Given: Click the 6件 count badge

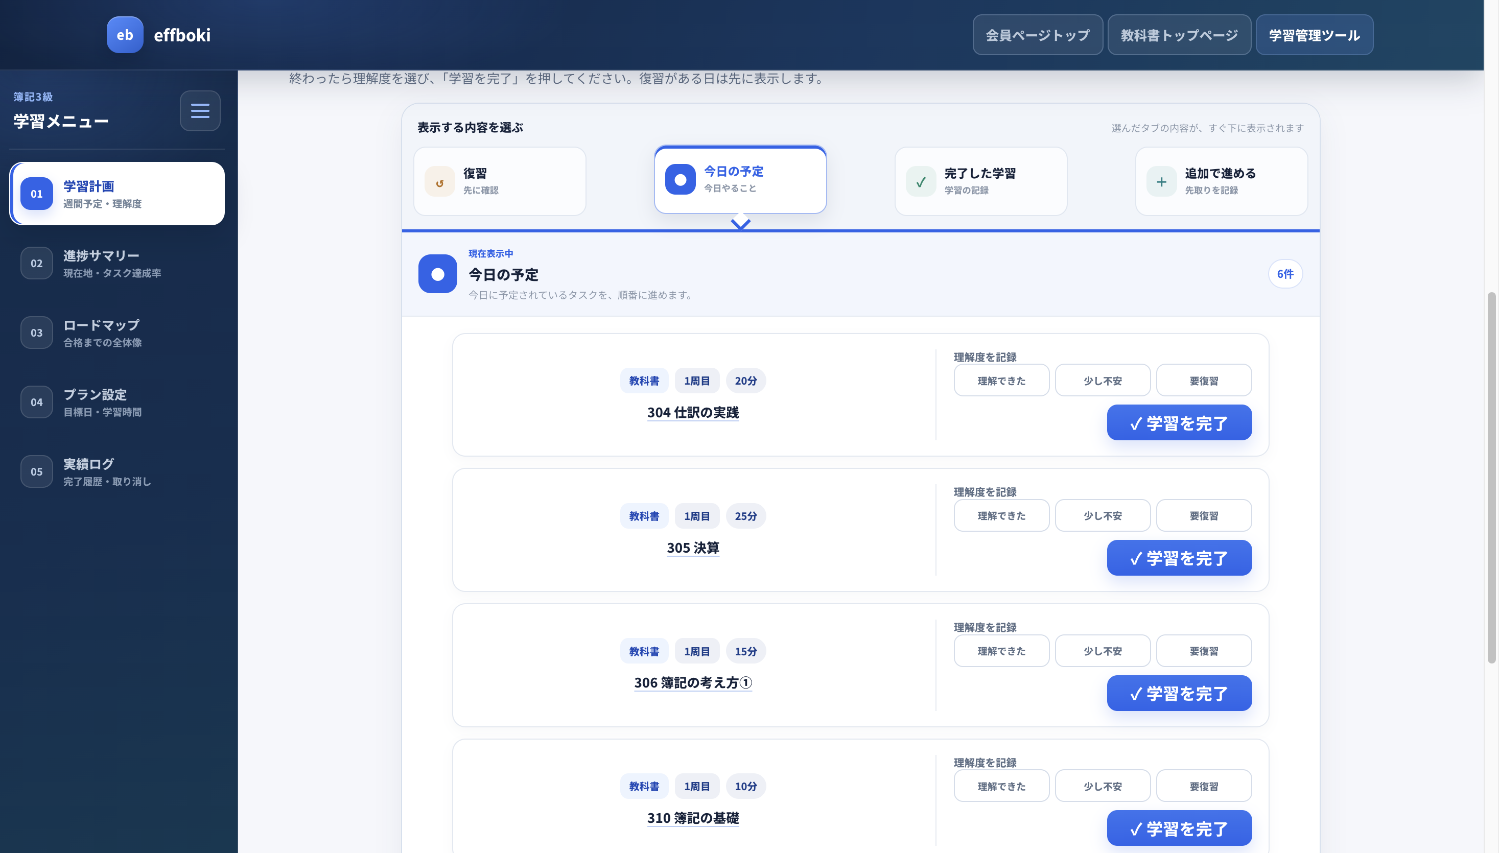Looking at the screenshot, I should click(x=1285, y=274).
